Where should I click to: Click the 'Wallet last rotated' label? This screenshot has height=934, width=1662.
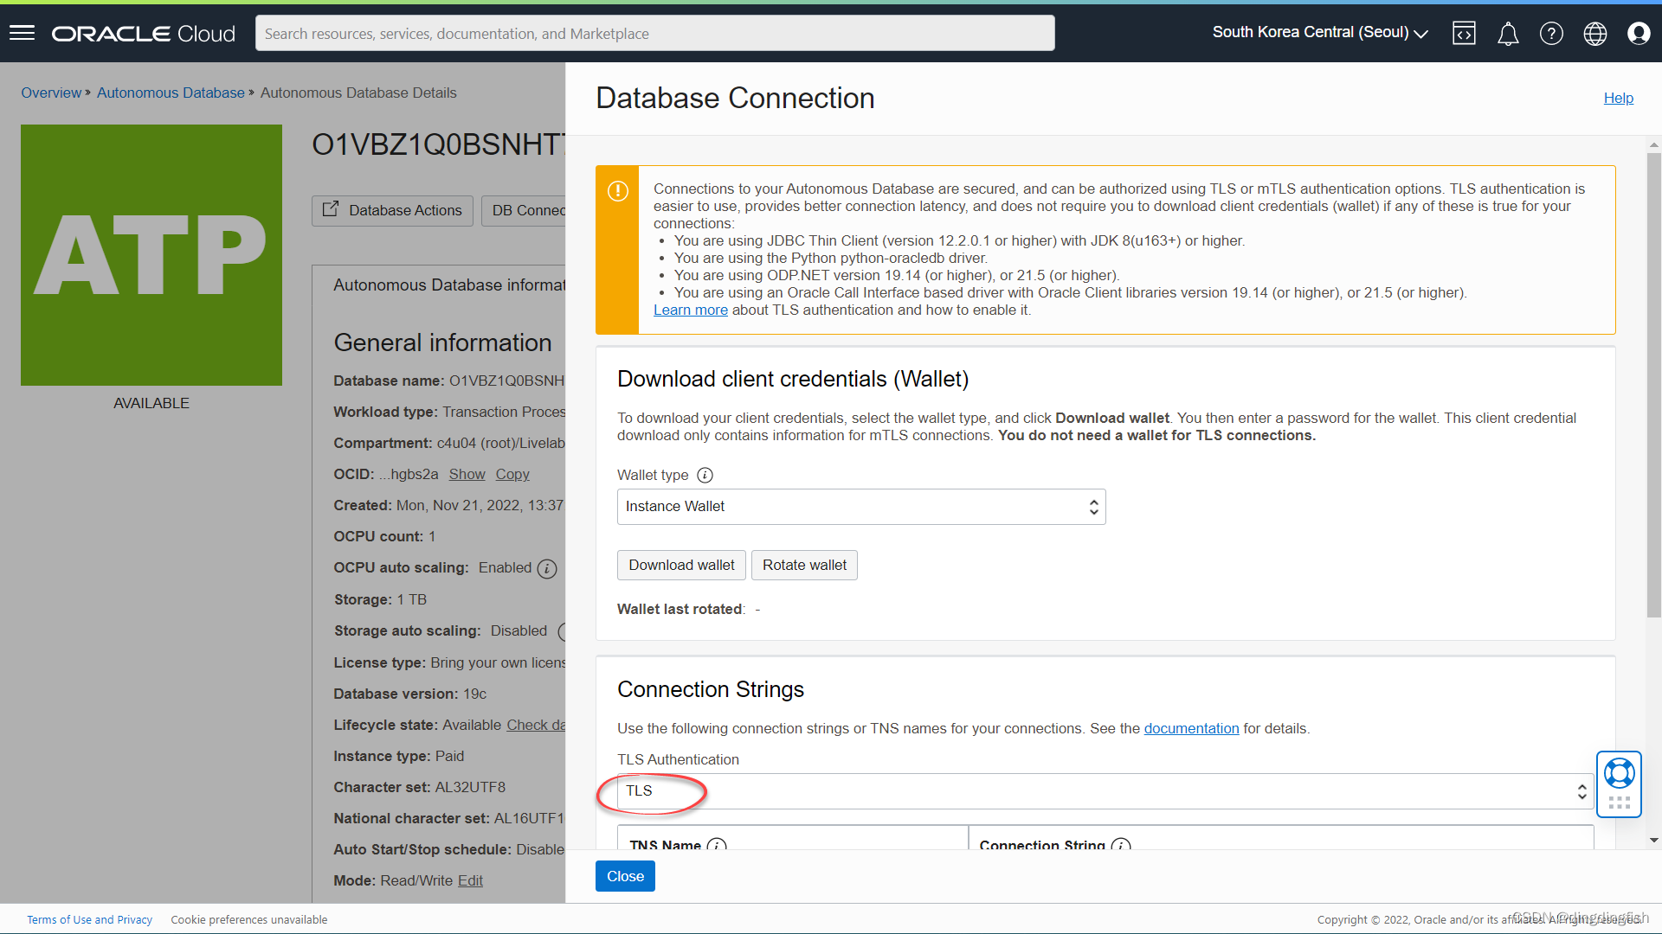point(680,609)
